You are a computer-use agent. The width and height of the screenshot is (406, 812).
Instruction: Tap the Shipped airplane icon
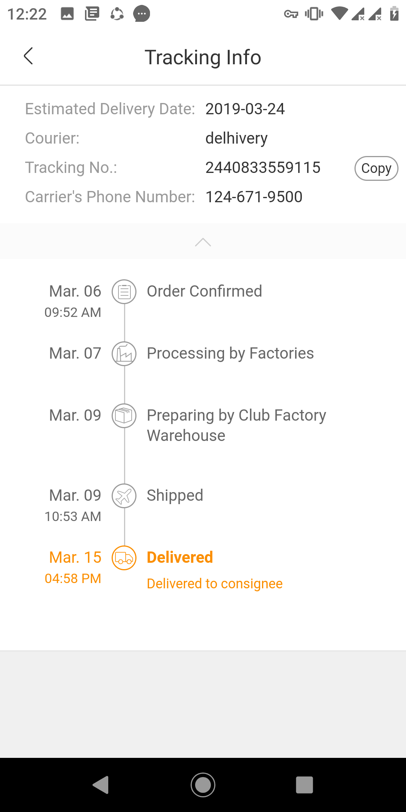tap(124, 496)
